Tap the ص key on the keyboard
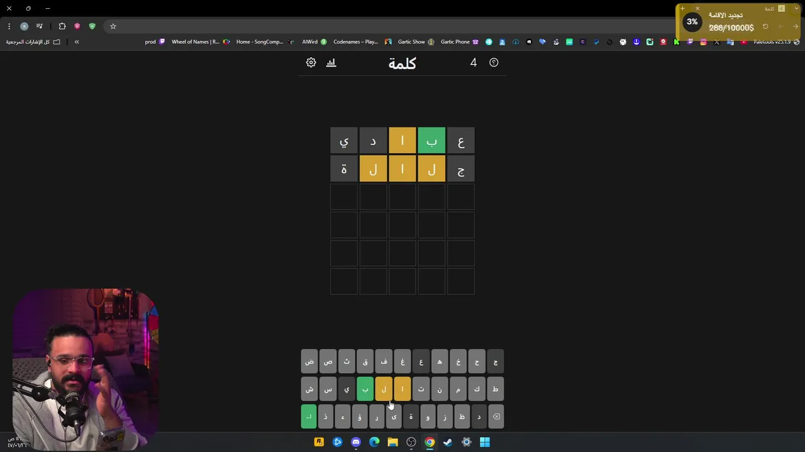Image resolution: width=805 pixels, height=452 pixels. 328,362
